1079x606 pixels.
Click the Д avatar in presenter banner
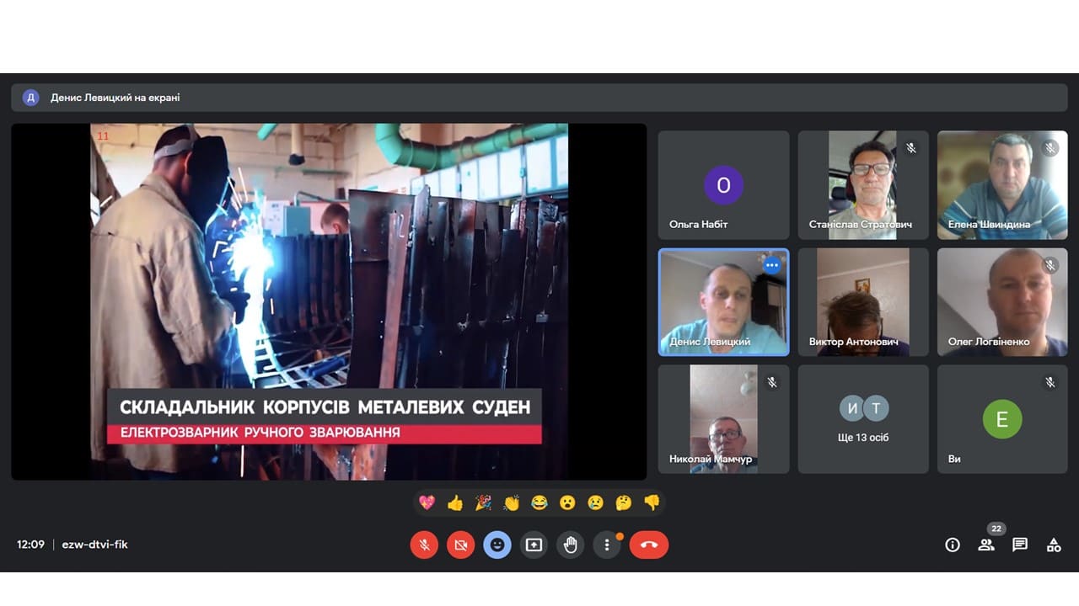coord(31,98)
